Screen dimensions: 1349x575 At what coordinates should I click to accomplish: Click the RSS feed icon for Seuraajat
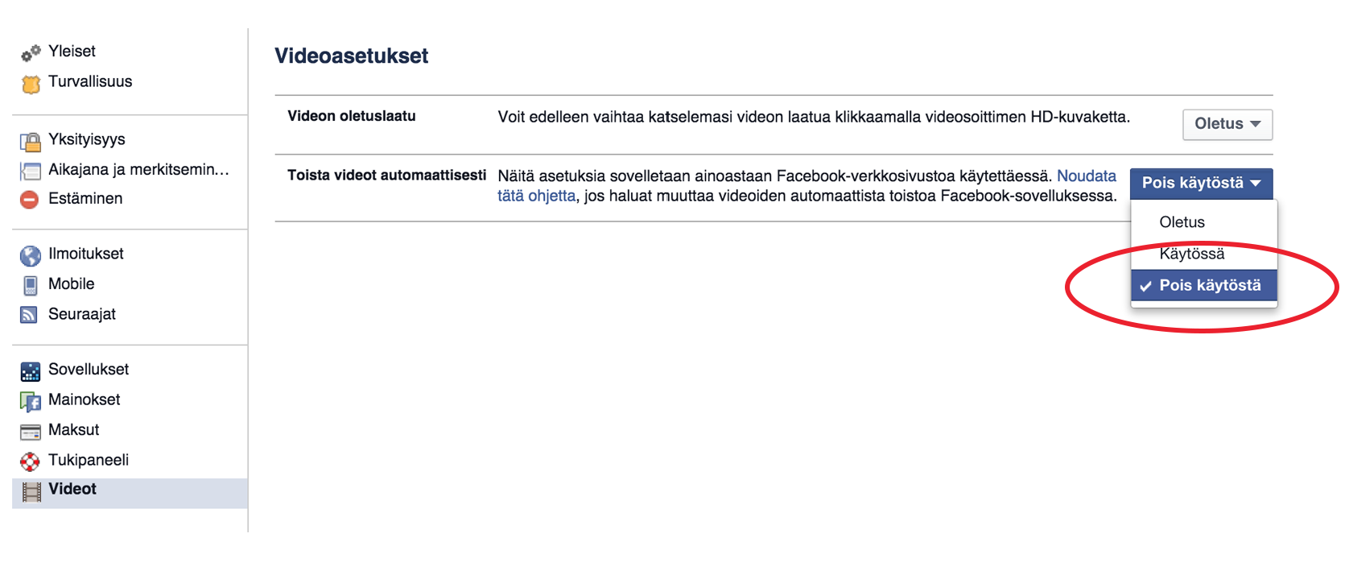click(x=30, y=315)
